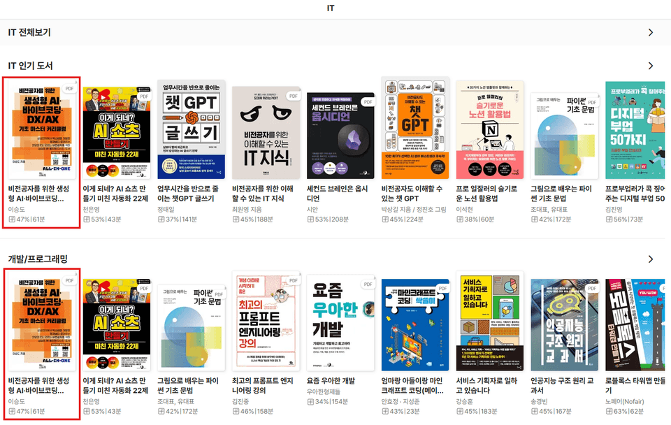Viewport: 671px width, 425px height.
Task: Open the 최고의 프롬프트 엔지니어링 강의 cover
Action: [266, 321]
